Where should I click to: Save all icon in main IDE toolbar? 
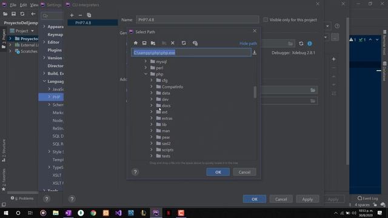point(13,14)
